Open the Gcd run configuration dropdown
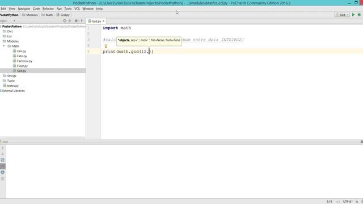 tap(342, 15)
